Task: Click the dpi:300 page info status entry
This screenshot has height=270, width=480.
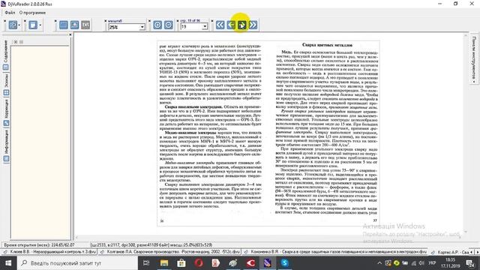Action: [x=151, y=245]
